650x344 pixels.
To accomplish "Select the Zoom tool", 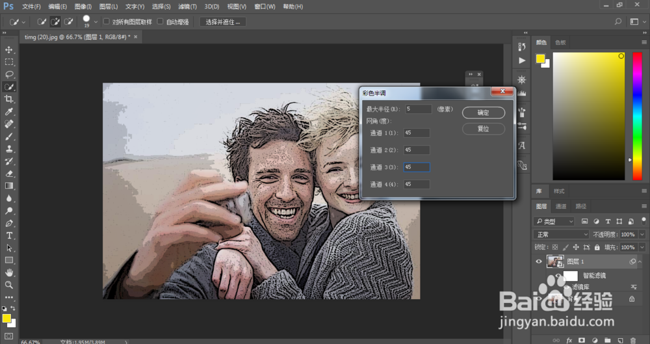I will point(8,285).
